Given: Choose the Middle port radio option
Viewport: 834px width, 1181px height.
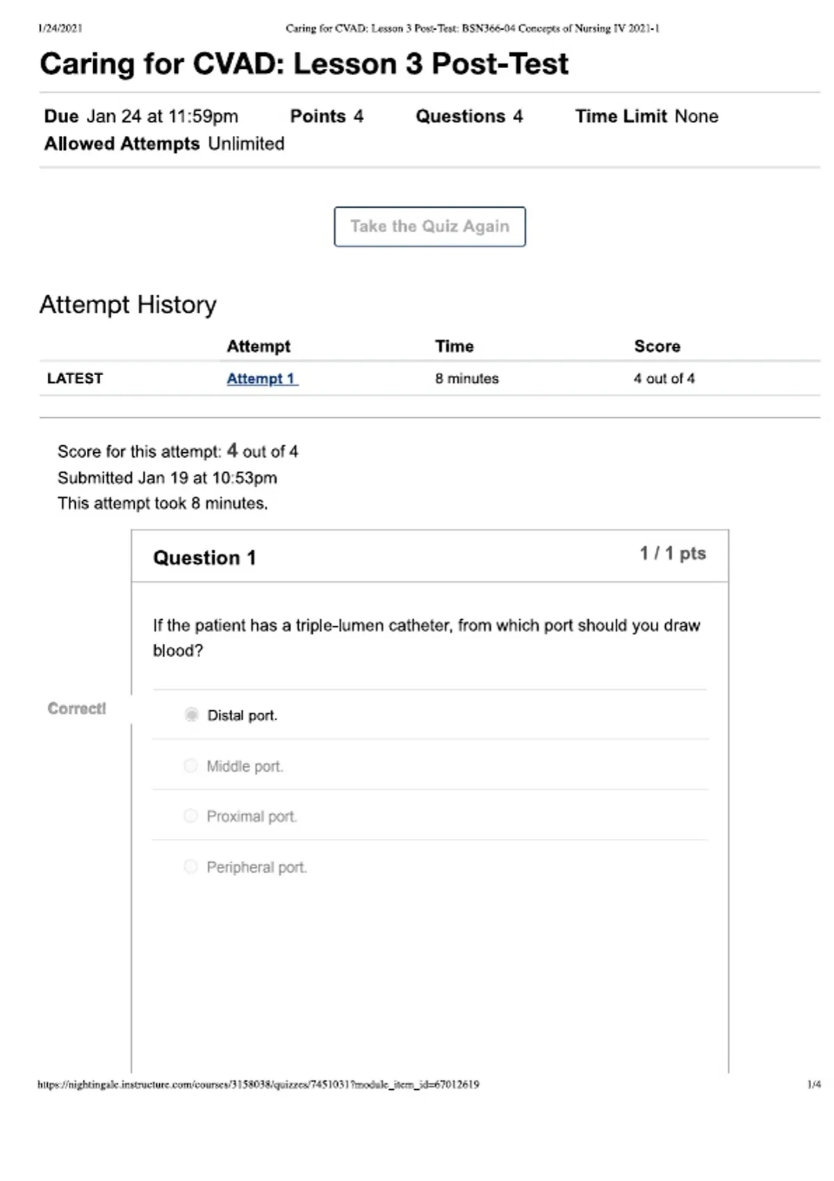Looking at the screenshot, I should pyautogui.click(x=190, y=766).
